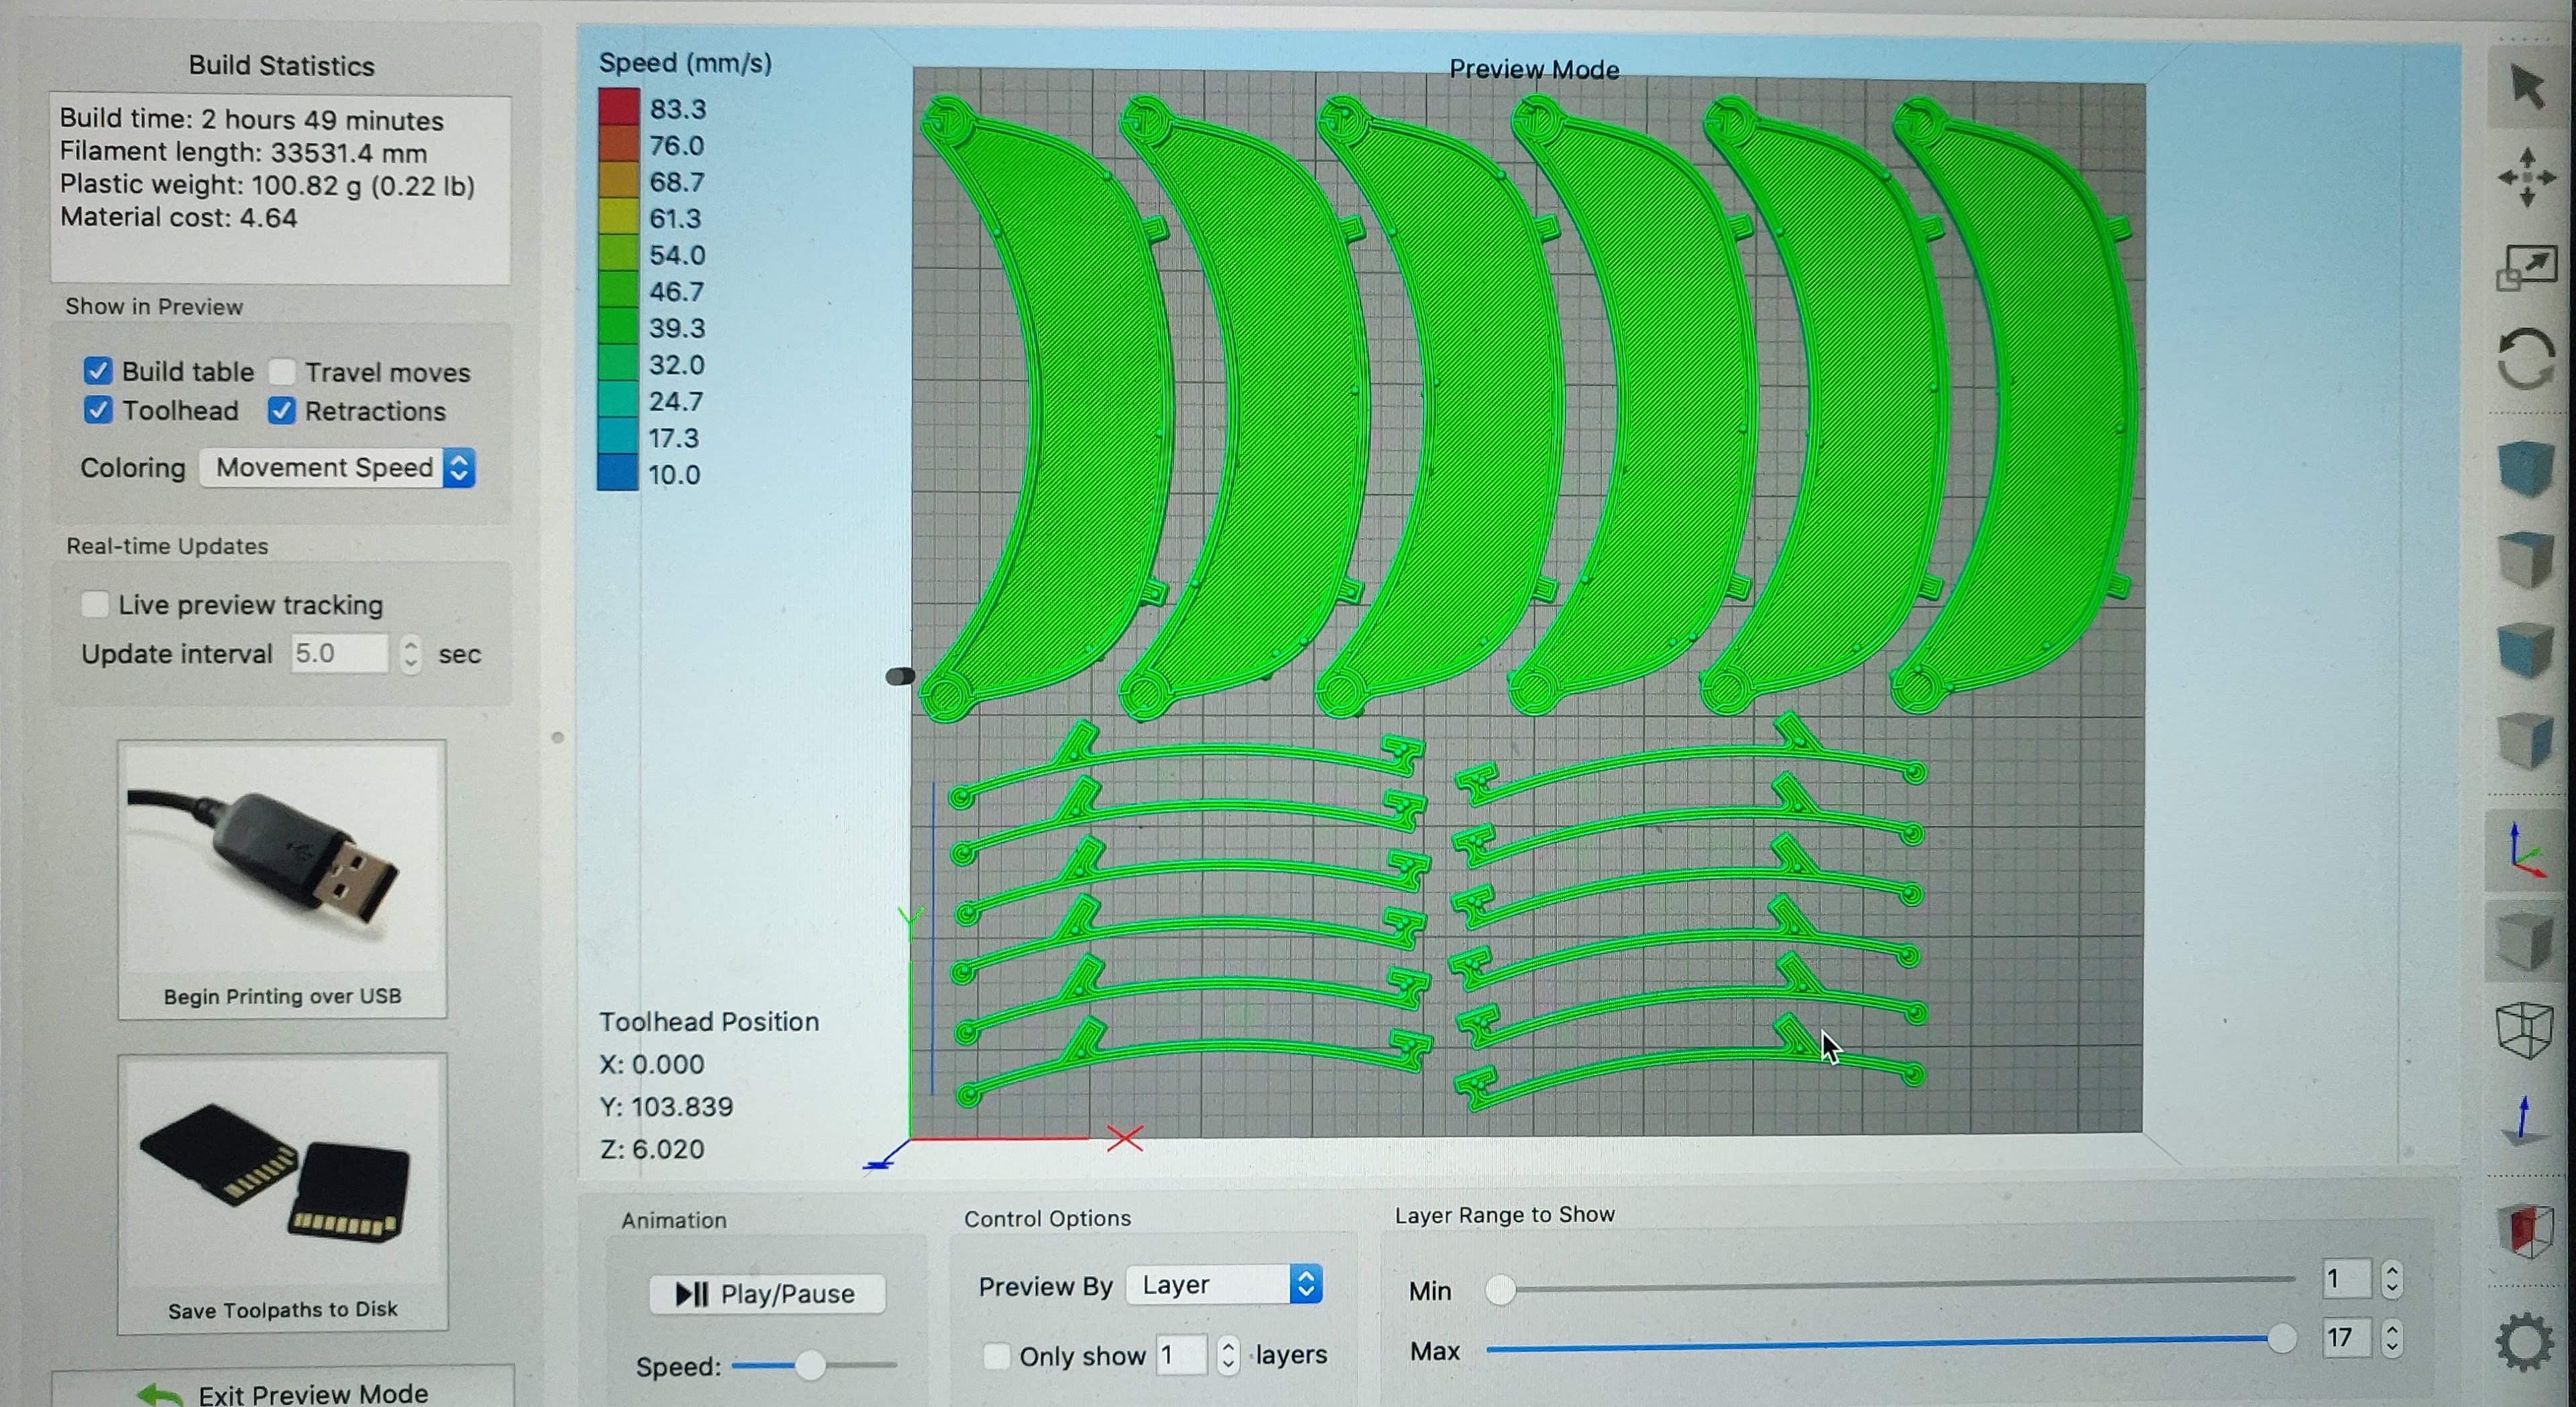Select the arrow selection tool
Image resolution: width=2576 pixels, height=1407 pixels.
coord(2526,87)
